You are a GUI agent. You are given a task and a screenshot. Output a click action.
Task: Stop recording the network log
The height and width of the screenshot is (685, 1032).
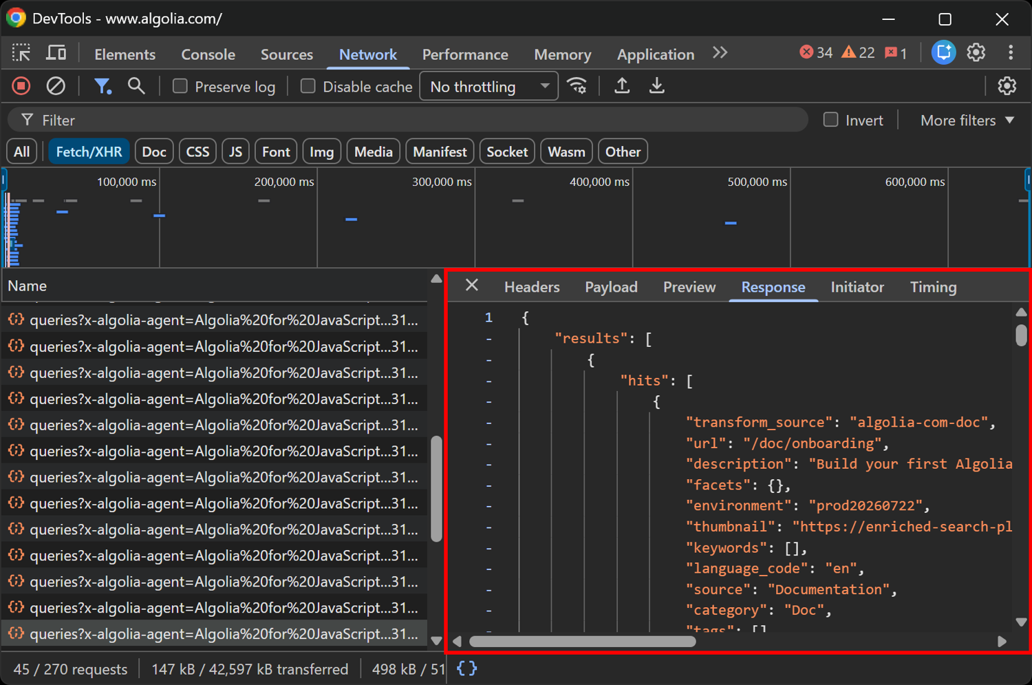tap(21, 86)
